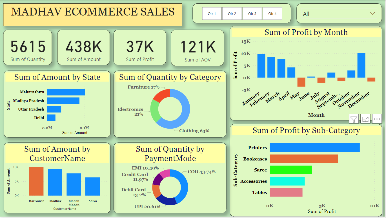This screenshot has width=386, height=218.
Task: Click the Furniture red donut slice
Action: 161,95
